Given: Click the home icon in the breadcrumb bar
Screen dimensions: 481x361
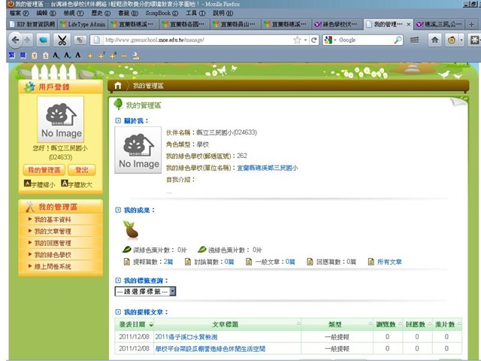Looking at the screenshot, I should coord(116,86).
